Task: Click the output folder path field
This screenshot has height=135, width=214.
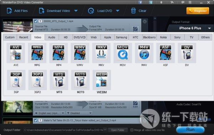Action: tap(63, 130)
